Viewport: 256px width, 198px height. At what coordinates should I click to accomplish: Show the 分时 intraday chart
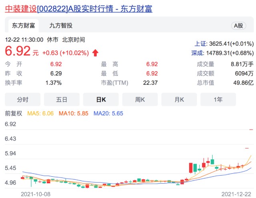(x=22, y=100)
